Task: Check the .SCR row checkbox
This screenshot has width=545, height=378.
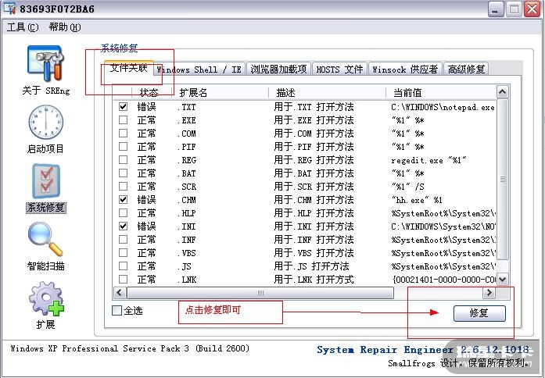Action: click(x=123, y=186)
